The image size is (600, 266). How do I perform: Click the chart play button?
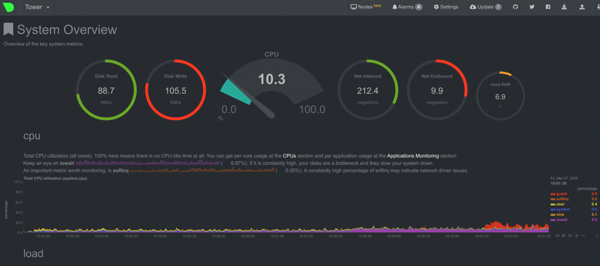(563, 235)
